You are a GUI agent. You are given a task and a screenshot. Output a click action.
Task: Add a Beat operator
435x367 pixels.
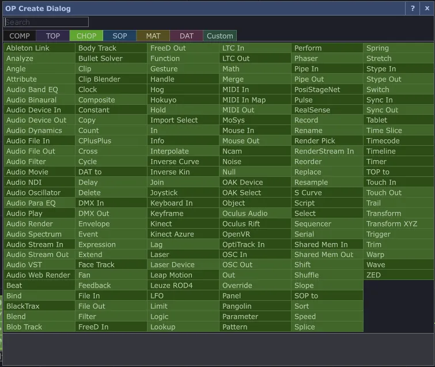[x=39, y=285]
